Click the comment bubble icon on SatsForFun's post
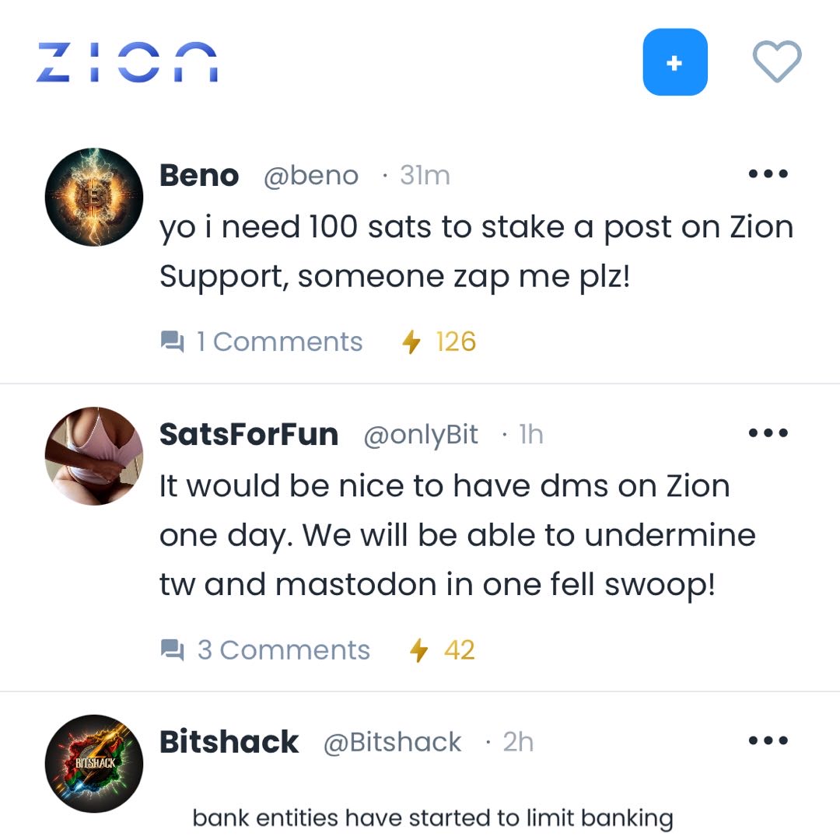The image size is (840, 840). tap(172, 649)
